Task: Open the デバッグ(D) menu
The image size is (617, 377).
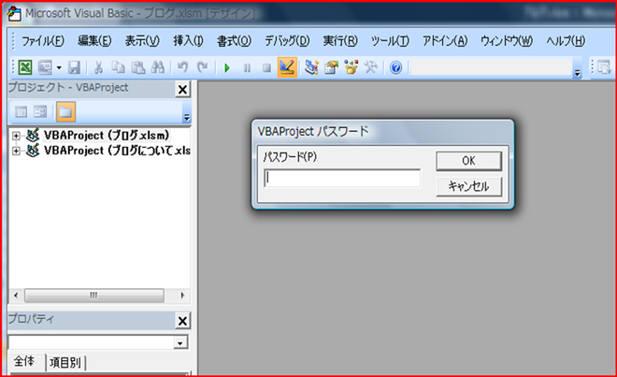Action: (x=287, y=40)
